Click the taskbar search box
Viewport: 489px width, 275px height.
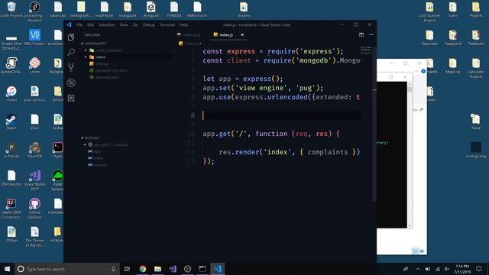tap(67, 269)
